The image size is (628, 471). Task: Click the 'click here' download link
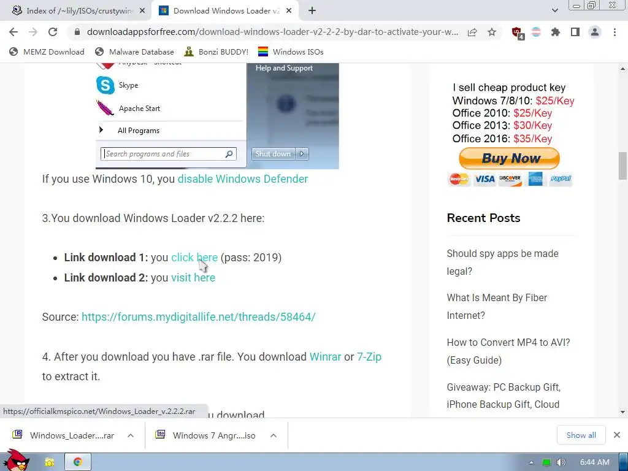(x=194, y=257)
